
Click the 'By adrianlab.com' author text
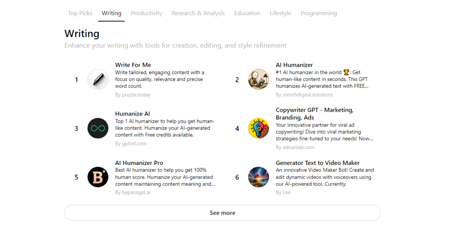click(x=295, y=147)
